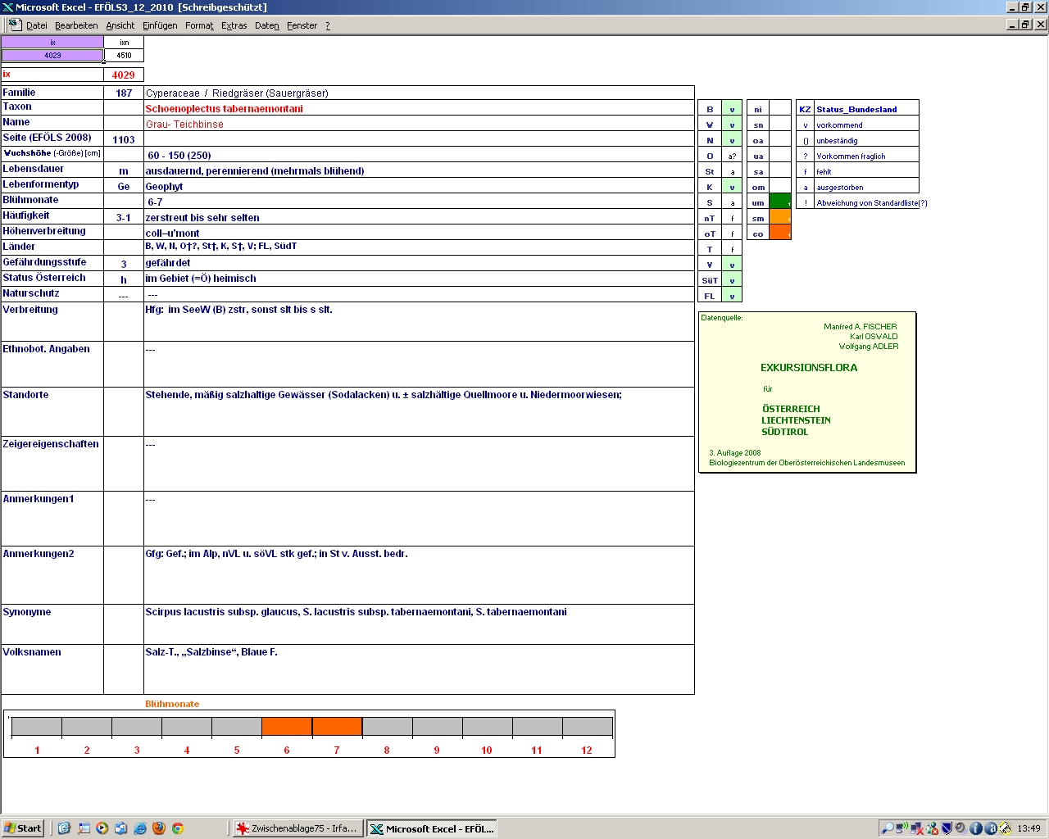Click the volume speaker tray icon
Image resolution: width=1049 pixels, height=839 pixels.
click(960, 828)
